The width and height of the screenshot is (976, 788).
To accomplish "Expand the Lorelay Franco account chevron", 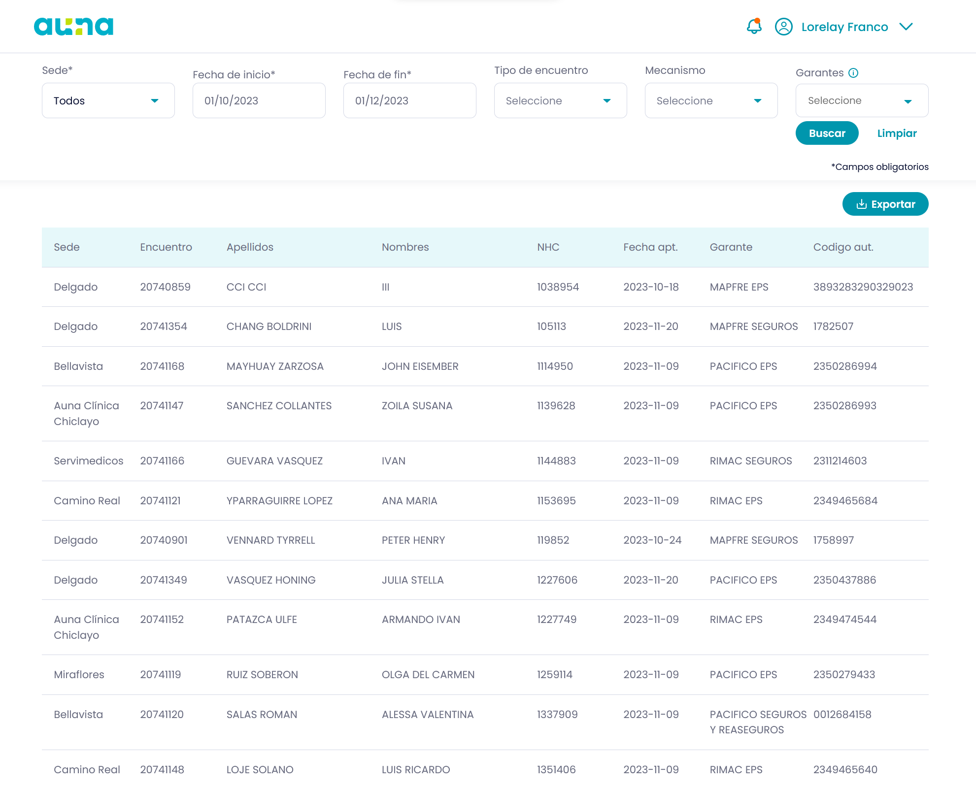I will tap(906, 27).
